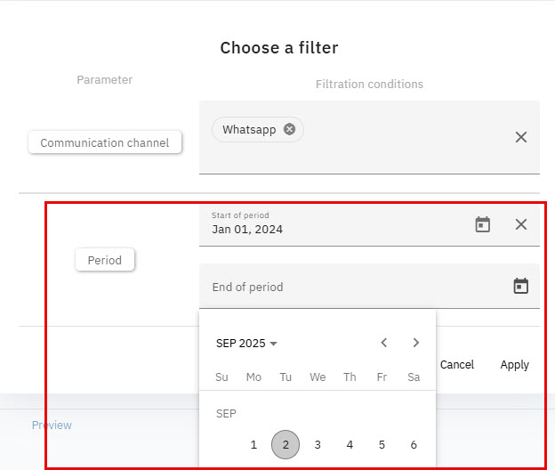This screenshot has width=555, height=470.
Task: Open the Preview link
Action: [52, 425]
